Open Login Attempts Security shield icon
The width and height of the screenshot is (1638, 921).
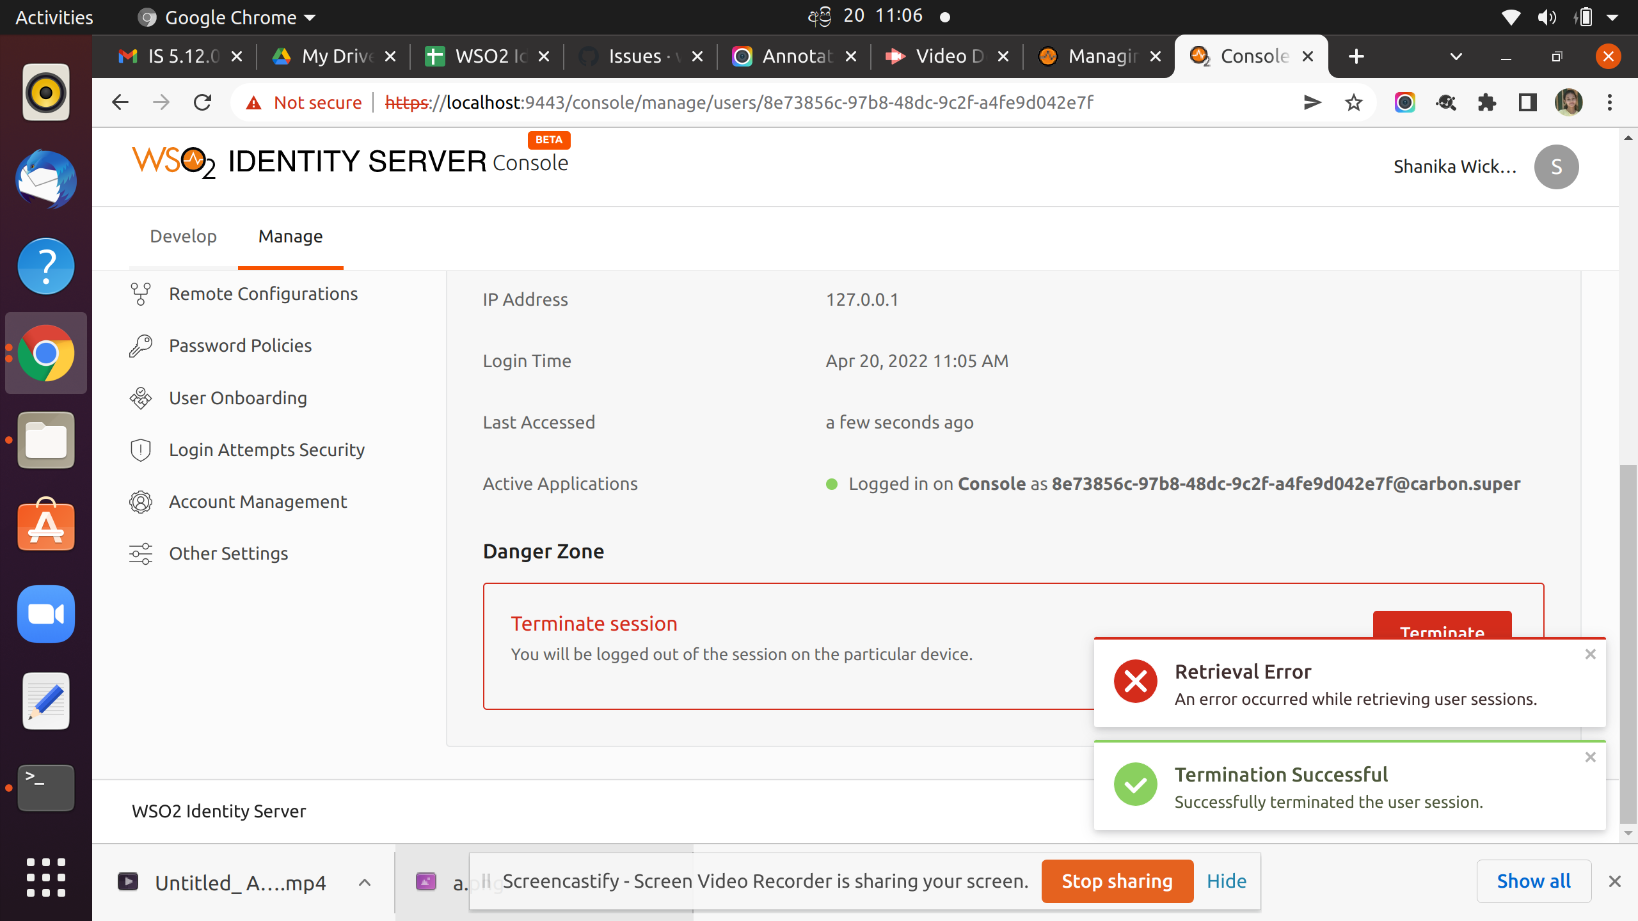click(140, 449)
